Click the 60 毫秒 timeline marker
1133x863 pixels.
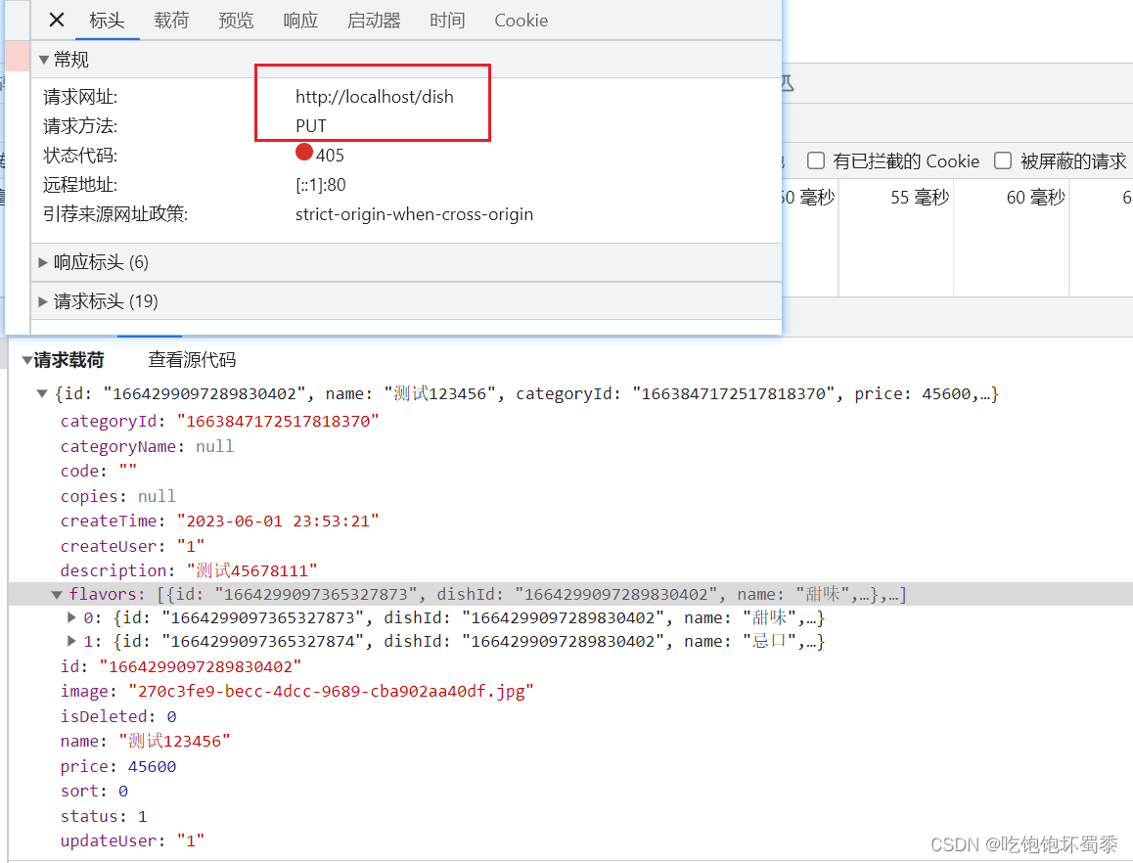coord(1036,198)
